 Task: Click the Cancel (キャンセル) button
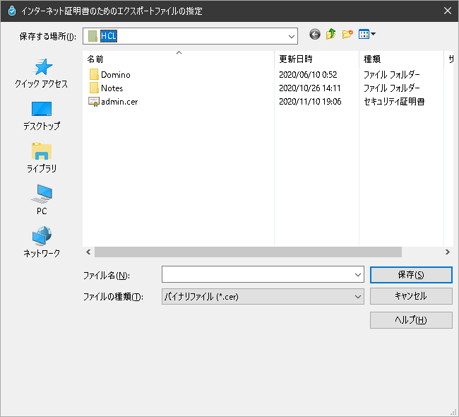(x=411, y=296)
